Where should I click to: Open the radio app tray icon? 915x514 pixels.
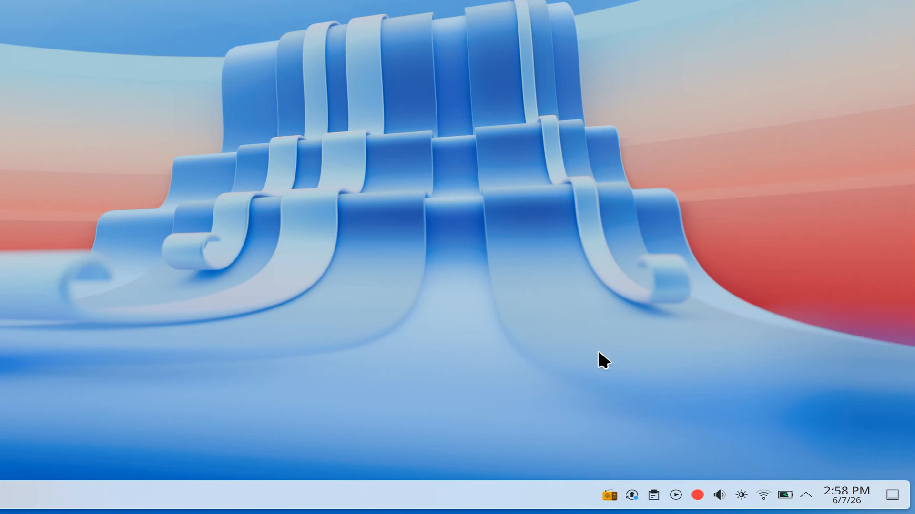(x=610, y=495)
